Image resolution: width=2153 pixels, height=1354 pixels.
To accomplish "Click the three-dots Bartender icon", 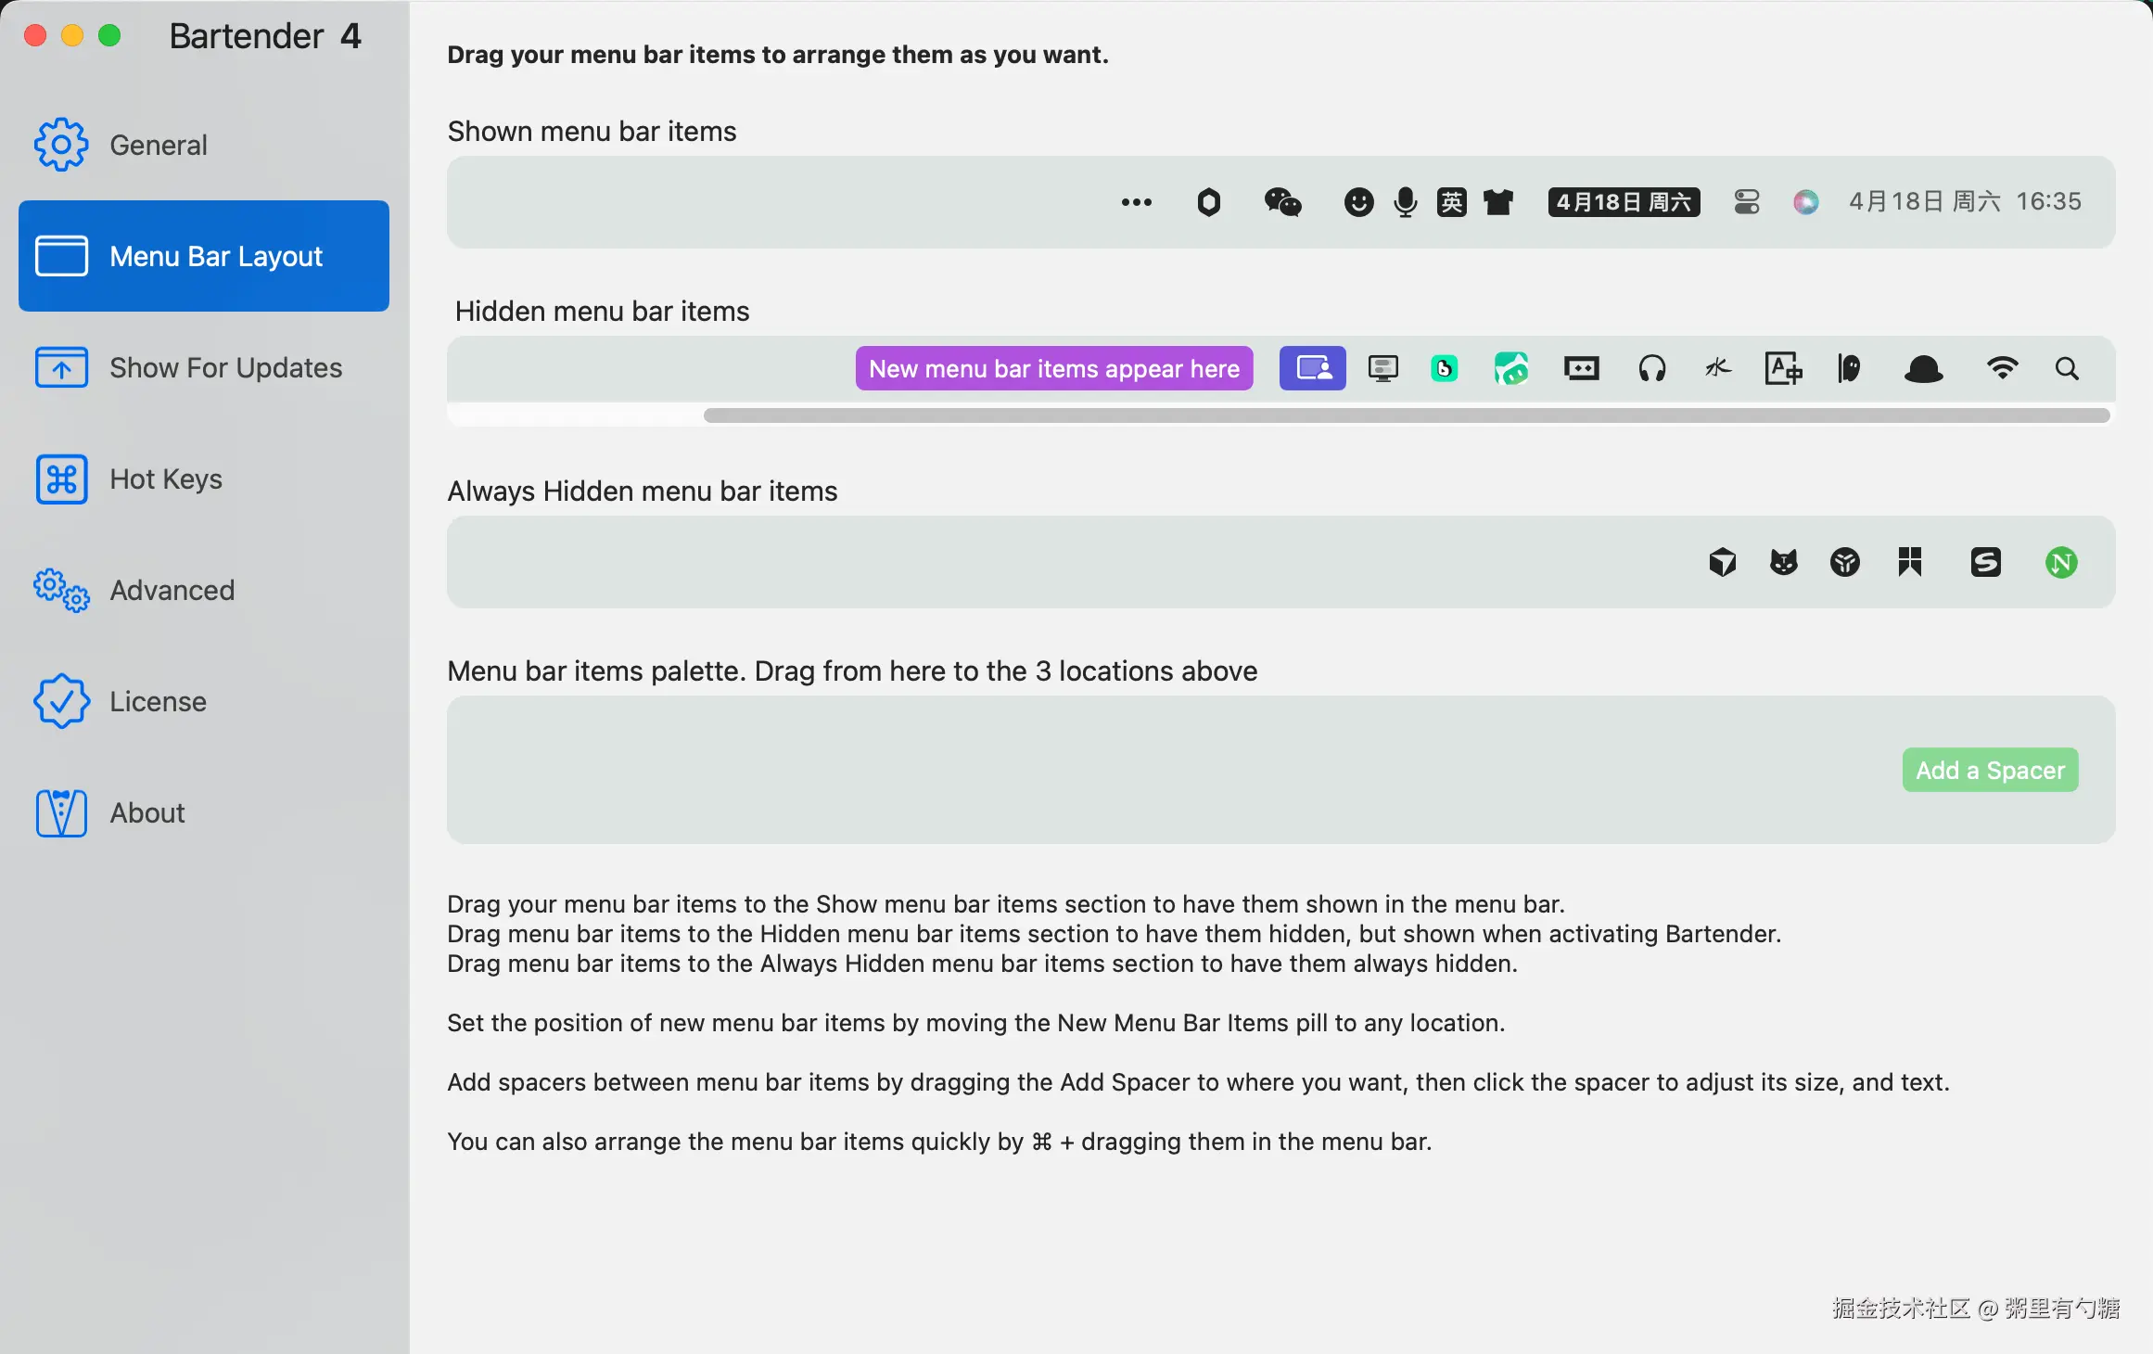I will 1136,202.
